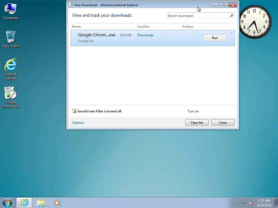Open the Downloads location link
The height and width of the screenshot is (208, 278).
pos(146,35)
